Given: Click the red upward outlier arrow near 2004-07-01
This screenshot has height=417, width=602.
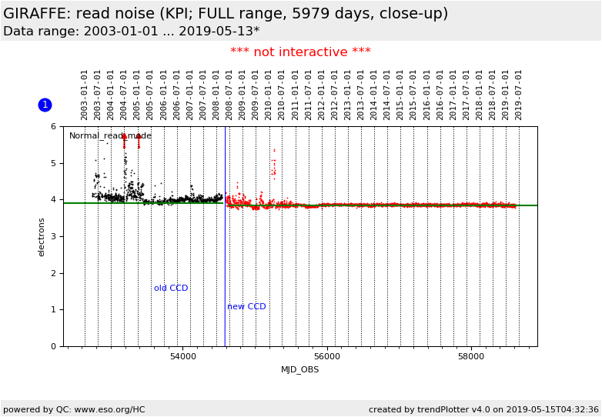Looking at the screenshot, I should [x=124, y=138].
